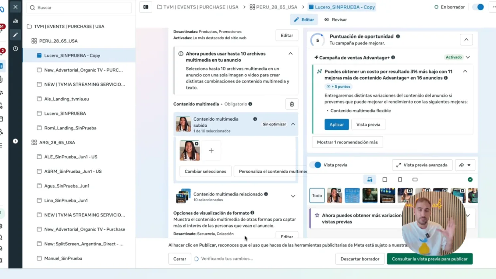496x279 pixels.
Task: Open Vista previa avanzada
Action: point(422,165)
